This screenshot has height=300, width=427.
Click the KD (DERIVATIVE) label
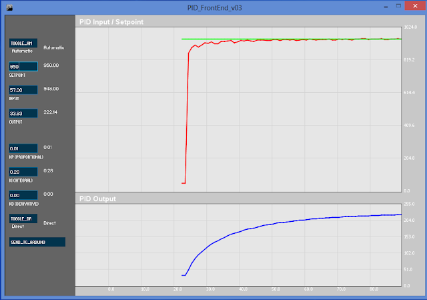click(24, 204)
